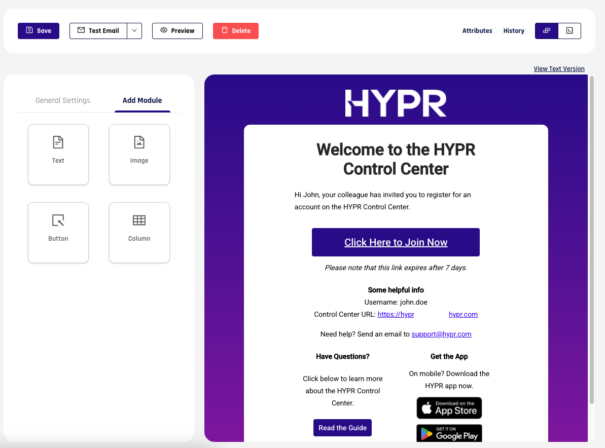Open the Attributes menu
This screenshot has height=448, width=605.
click(477, 31)
